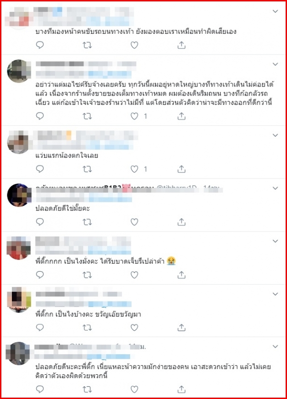Like the tweet saying แว่บแรกน้องตกใจเลย
Screen dimensions: 287x399
point(134,169)
